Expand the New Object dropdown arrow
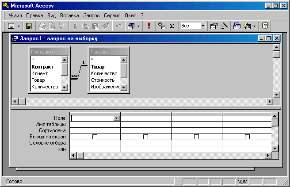The height and width of the screenshot is (187, 290). [255, 26]
